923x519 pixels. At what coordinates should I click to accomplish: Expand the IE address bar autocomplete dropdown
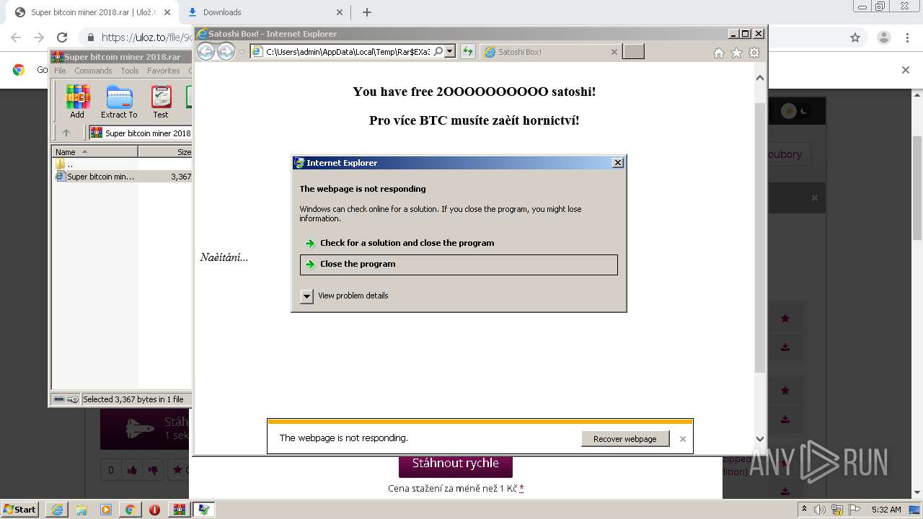[x=450, y=51]
